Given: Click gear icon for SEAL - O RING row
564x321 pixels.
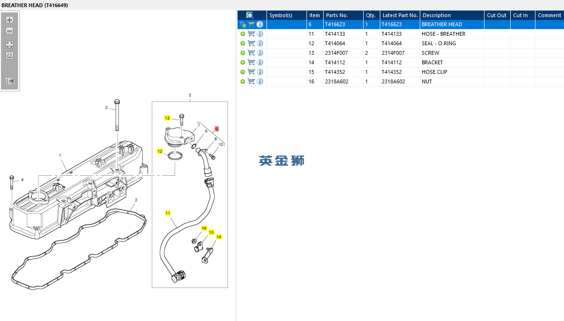Looking at the screenshot, I should (243, 43).
